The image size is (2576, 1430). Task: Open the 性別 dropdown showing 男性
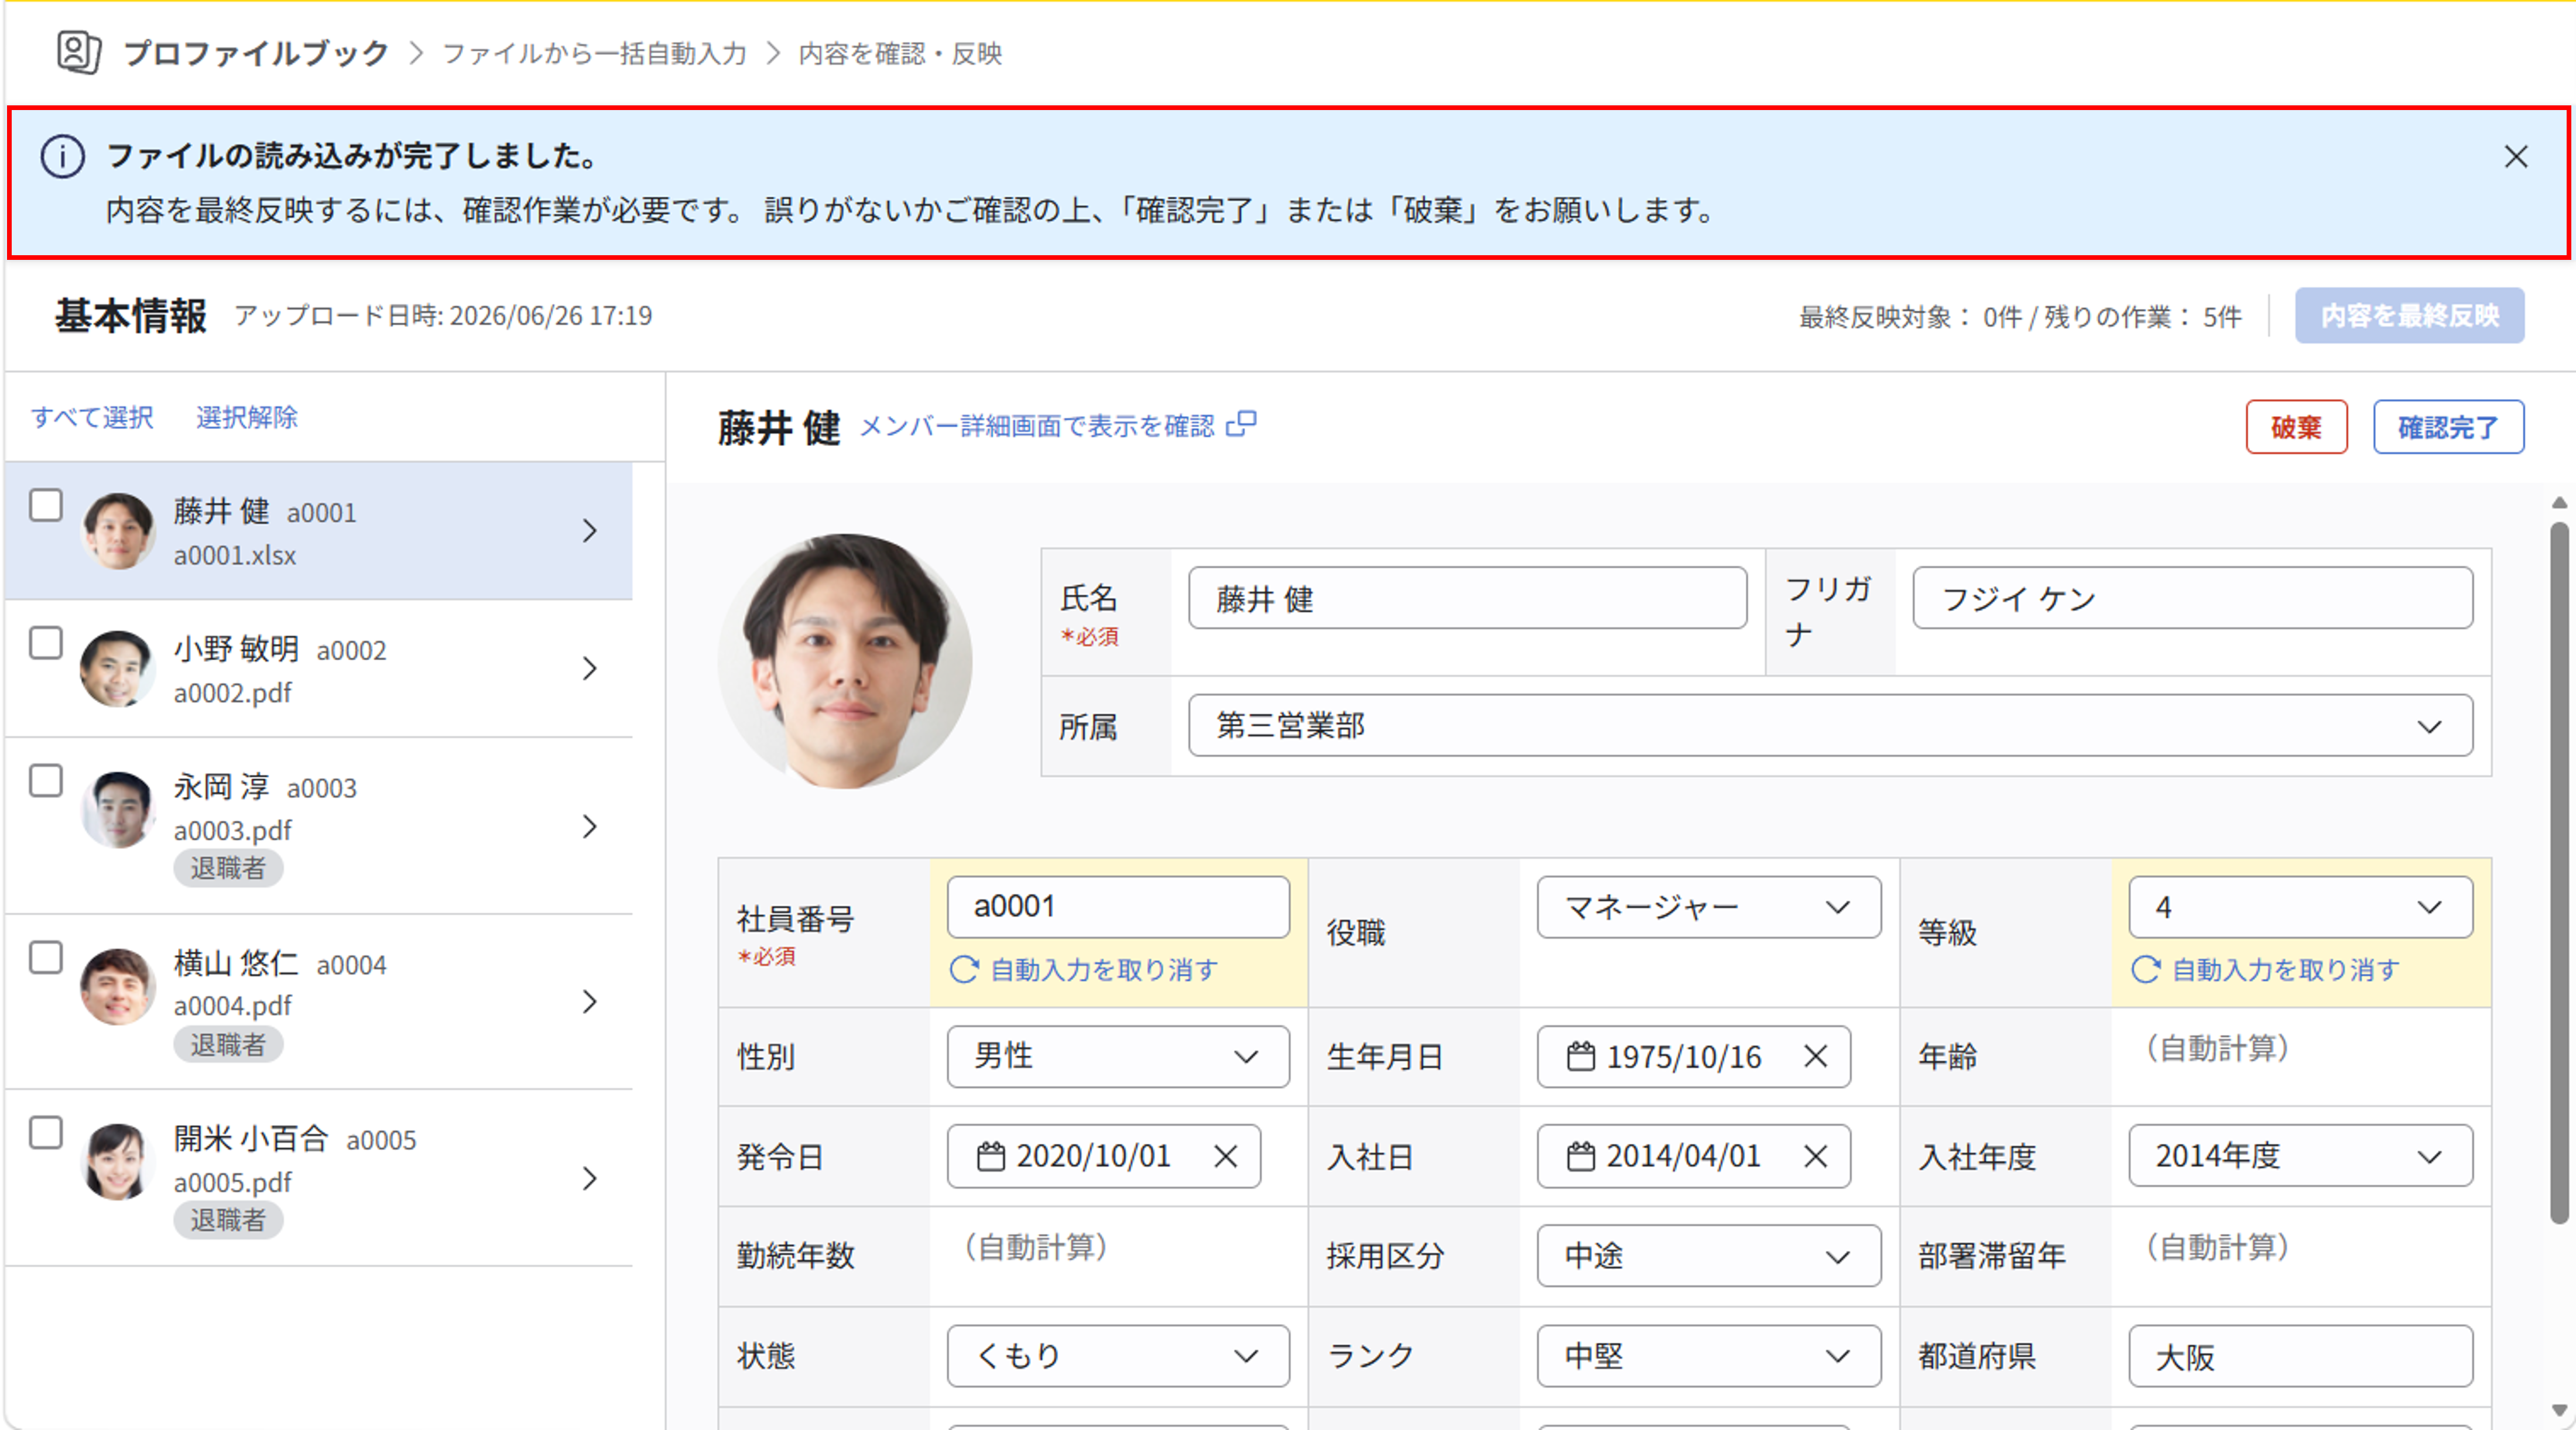1118,1056
